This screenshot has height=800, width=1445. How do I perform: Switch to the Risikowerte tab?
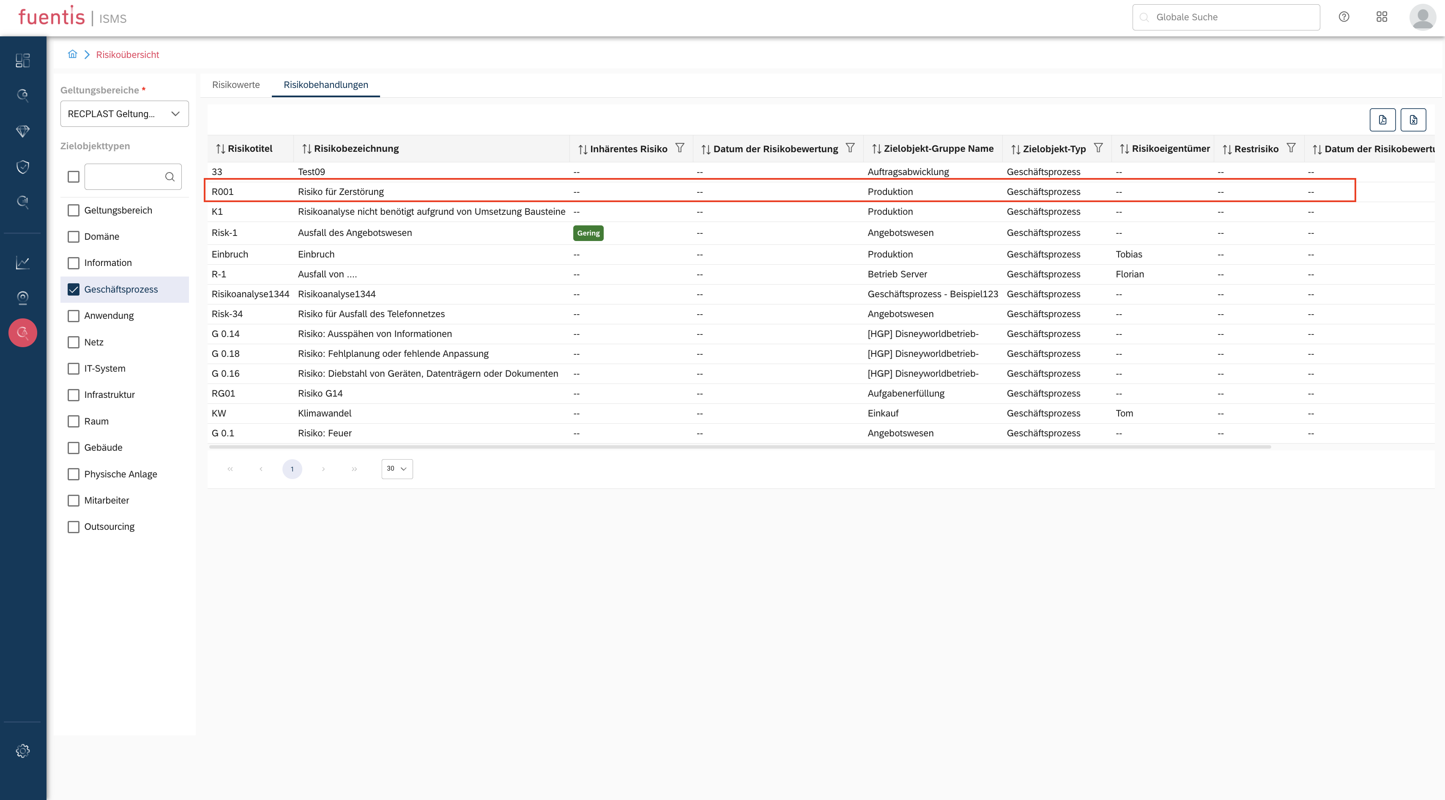(235, 85)
